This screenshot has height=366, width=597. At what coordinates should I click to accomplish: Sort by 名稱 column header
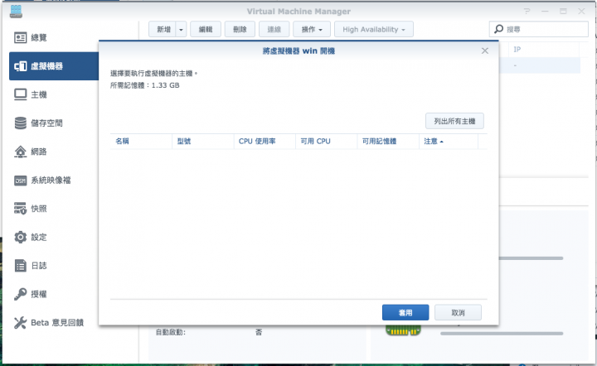coord(141,142)
